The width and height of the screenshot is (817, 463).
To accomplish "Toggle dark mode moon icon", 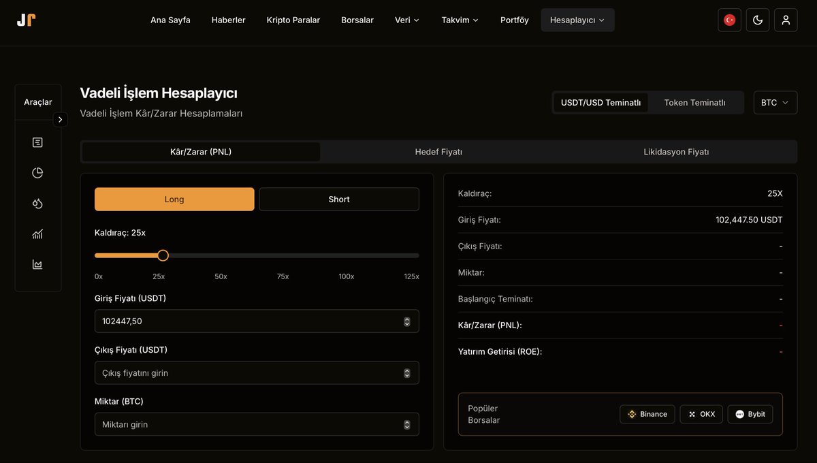I will [758, 20].
